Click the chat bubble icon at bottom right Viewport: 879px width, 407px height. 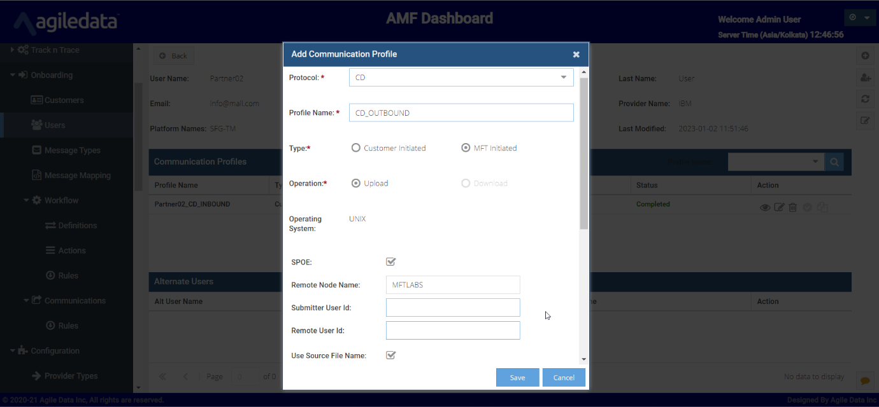pyautogui.click(x=865, y=380)
